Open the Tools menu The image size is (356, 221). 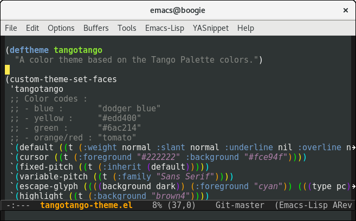[x=127, y=28]
